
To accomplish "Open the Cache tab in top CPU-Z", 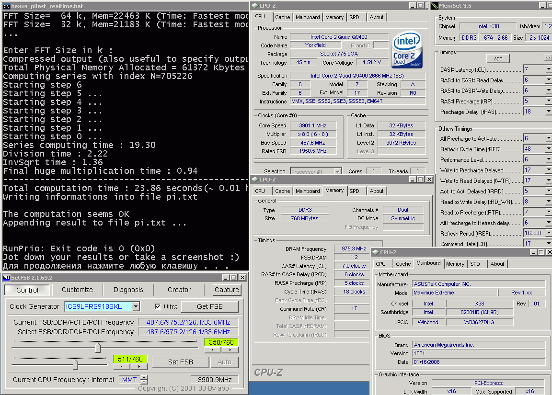I will (x=282, y=17).
